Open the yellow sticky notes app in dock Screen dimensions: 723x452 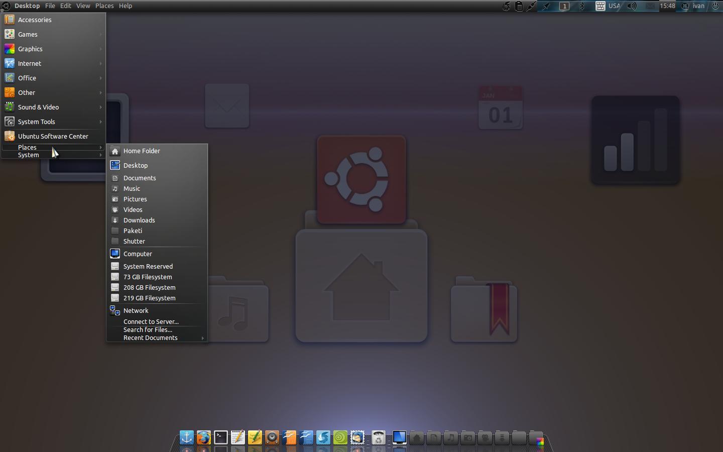255,437
